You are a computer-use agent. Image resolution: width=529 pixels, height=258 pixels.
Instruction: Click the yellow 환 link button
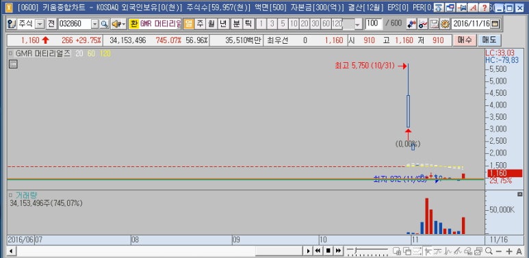click(x=134, y=24)
